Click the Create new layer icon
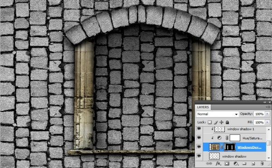This screenshot has width=272, height=168. [253, 163]
